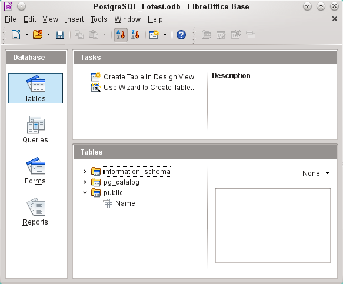Expand the pg_catalog schema node
343x284 pixels.
(85, 182)
